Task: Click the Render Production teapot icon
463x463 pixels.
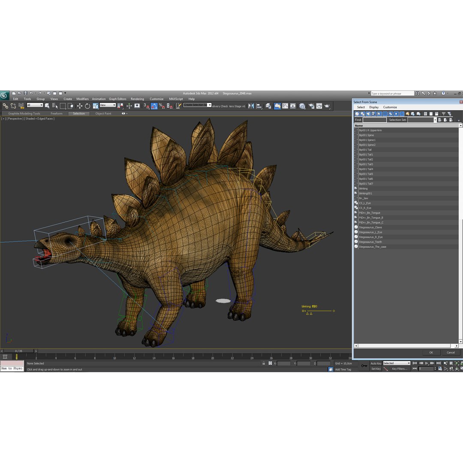Action: (x=327, y=106)
